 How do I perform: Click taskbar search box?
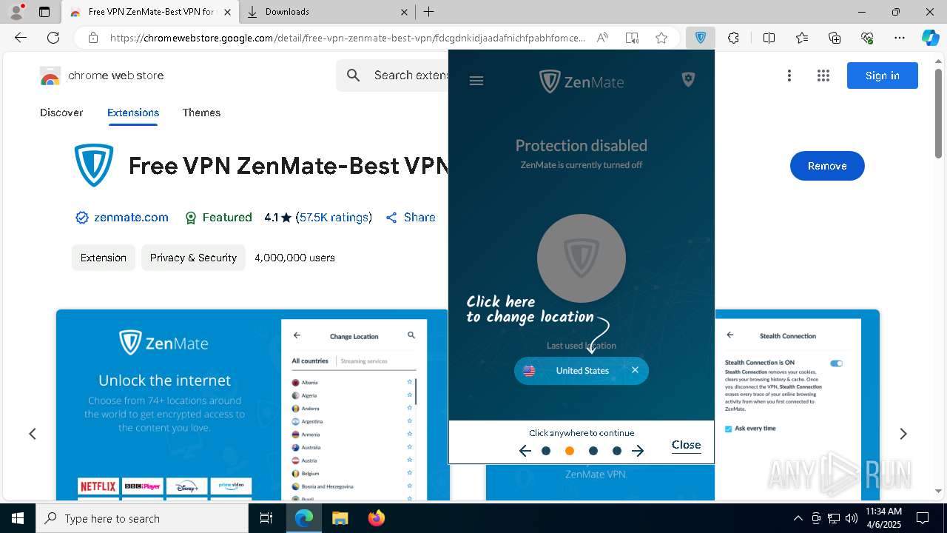pos(142,518)
